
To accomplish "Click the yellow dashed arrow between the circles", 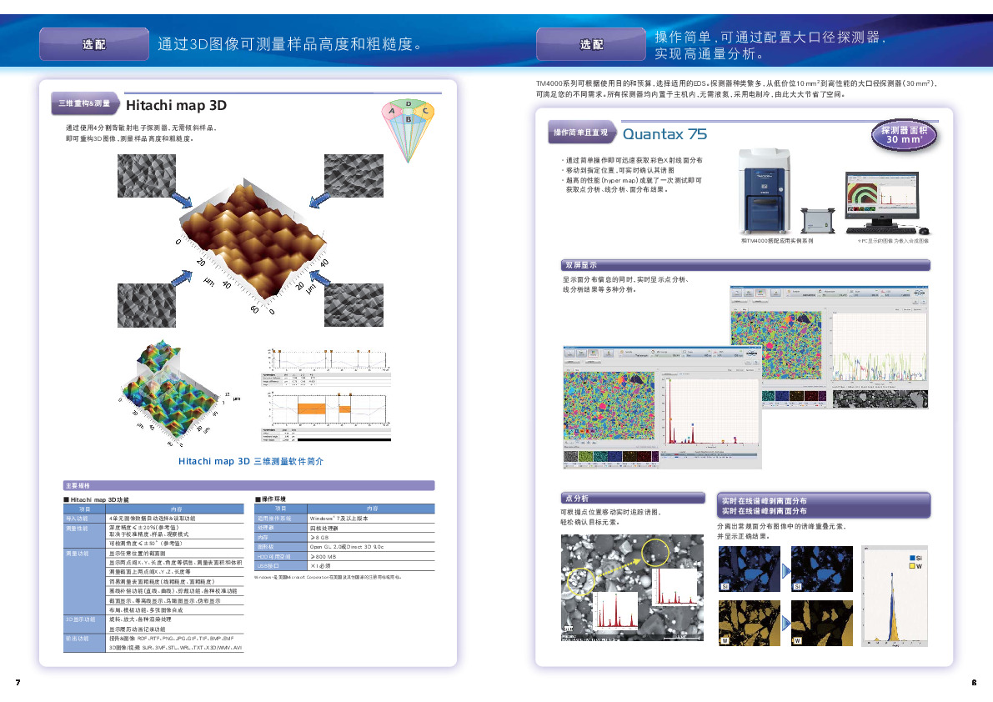I will (618, 568).
